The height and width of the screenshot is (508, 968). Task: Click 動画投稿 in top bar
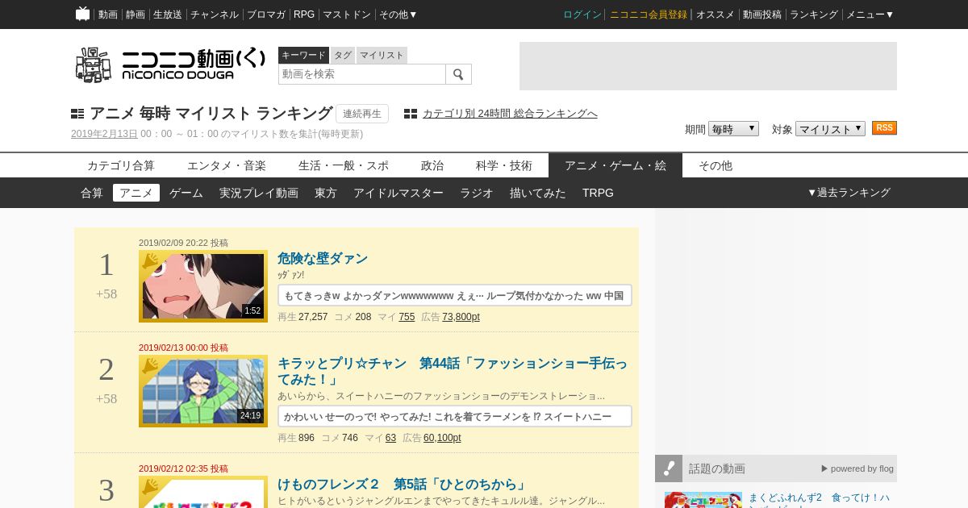click(x=762, y=15)
